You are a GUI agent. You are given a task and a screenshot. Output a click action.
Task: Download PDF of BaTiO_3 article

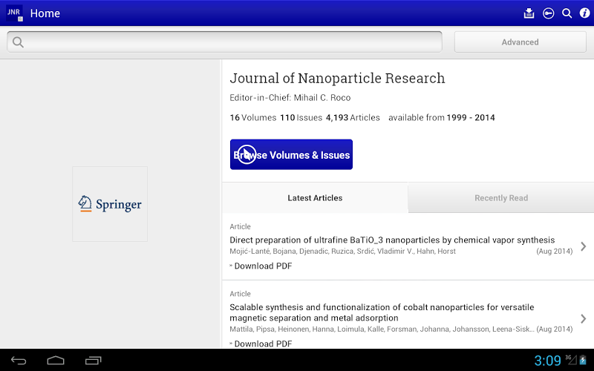pos(263,266)
